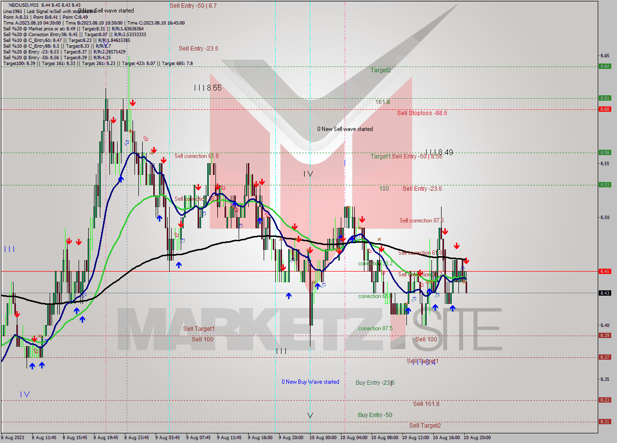Select the '10 Aug 00:00' time label
The width and height of the screenshot is (617, 443).
[322, 438]
